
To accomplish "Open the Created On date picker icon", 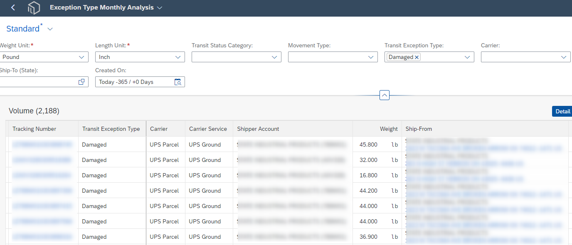I will 178,82.
